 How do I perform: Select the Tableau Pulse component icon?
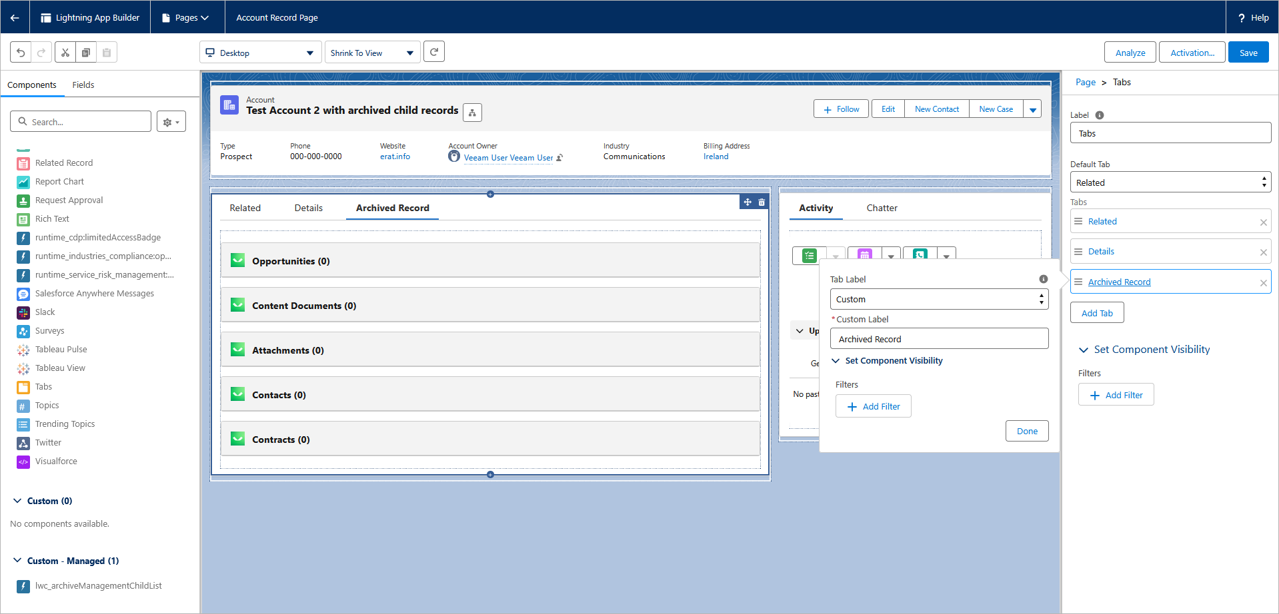point(23,350)
